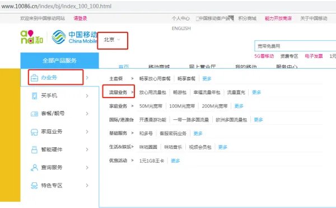Open the 全部产品服务 menu header
This screenshot has height=208, width=336.
(59, 61)
